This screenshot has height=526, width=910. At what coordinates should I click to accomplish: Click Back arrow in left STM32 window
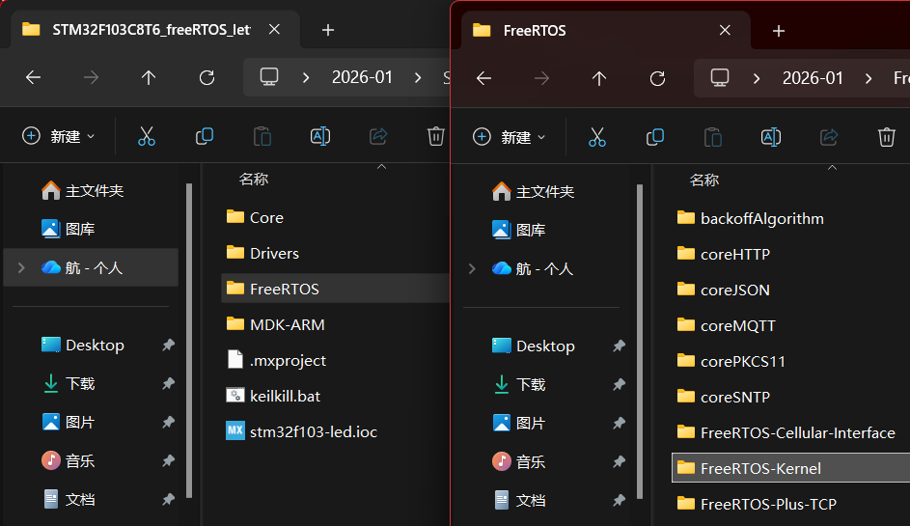pos(33,77)
